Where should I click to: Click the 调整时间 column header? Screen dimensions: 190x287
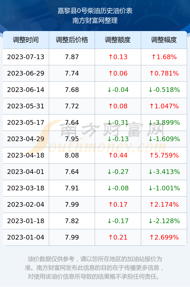point(26,40)
